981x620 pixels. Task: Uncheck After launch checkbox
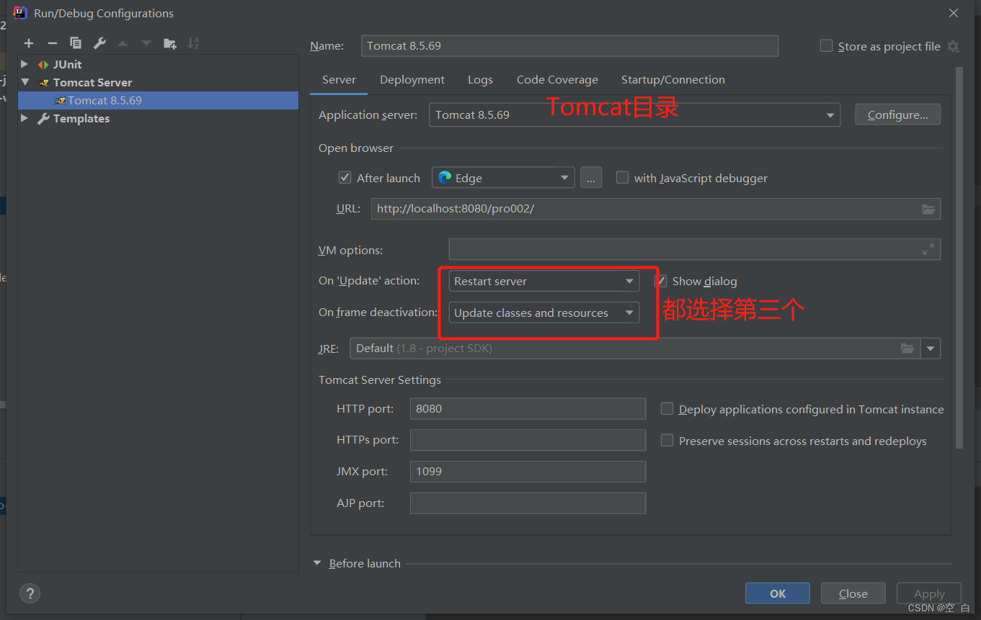tap(345, 177)
